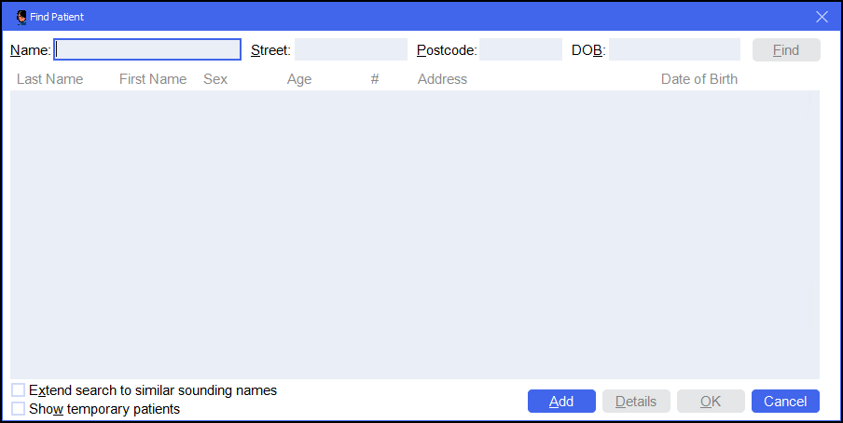Click the DOB input field
The width and height of the screenshot is (843, 423).
[674, 50]
